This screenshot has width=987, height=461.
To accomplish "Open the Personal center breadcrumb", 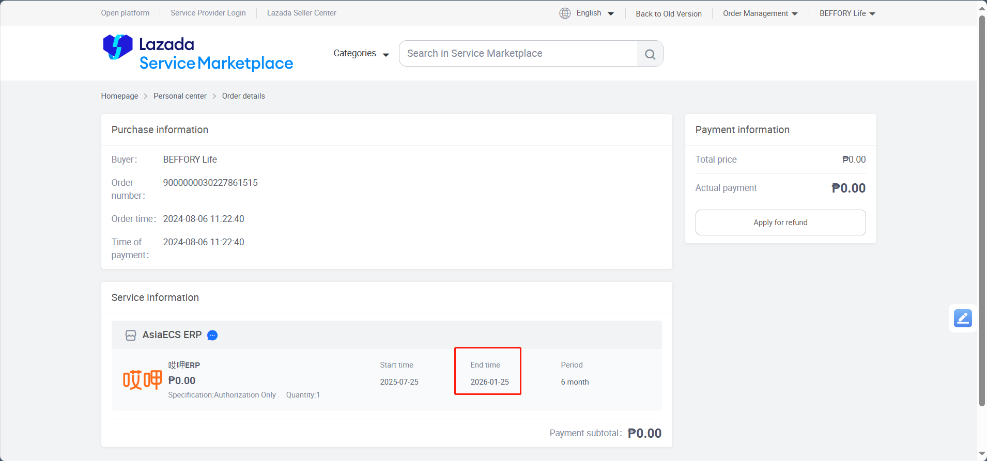I will [x=180, y=96].
